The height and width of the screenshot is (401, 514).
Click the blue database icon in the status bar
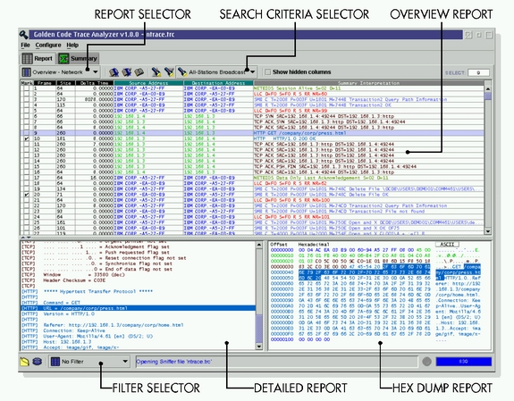click(37, 362)
